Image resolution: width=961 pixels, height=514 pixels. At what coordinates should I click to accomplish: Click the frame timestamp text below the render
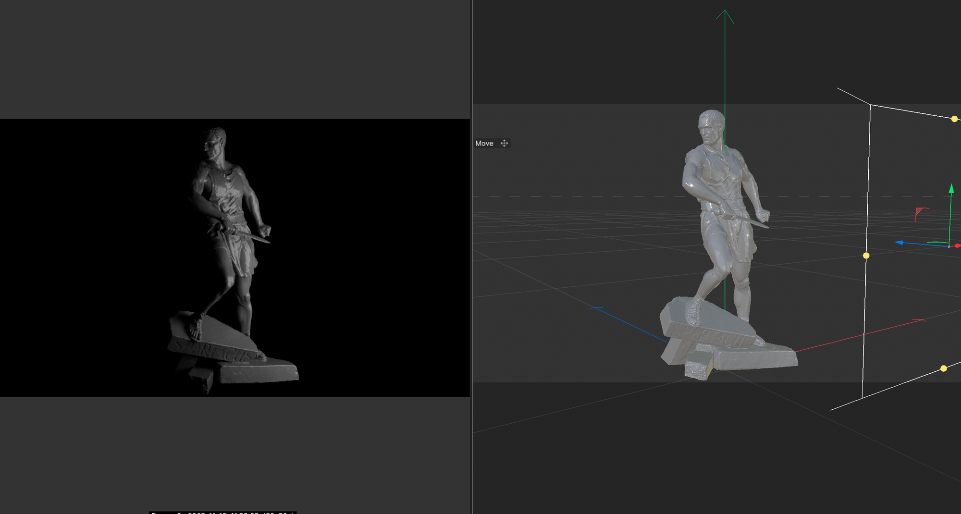tap(222, 512)
